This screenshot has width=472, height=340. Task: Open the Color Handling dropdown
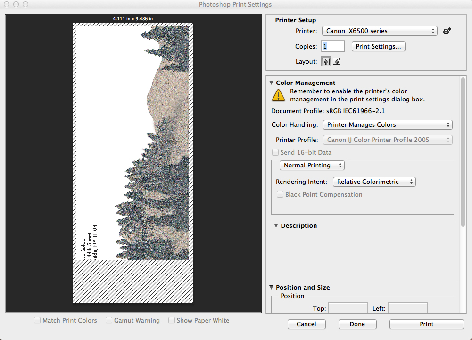pyautogui.click(x=387, y=125)
